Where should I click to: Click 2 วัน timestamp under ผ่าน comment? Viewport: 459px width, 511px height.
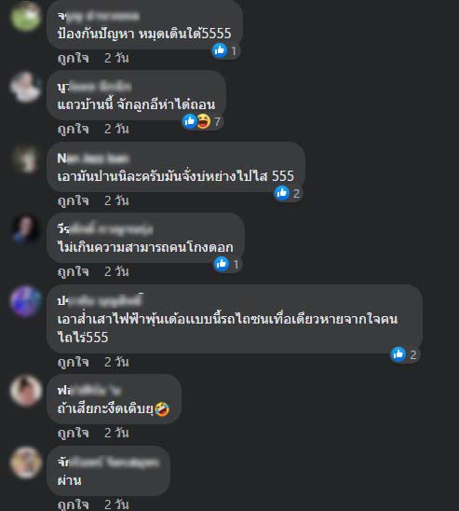pyautogui.click(x=116, y=504)
